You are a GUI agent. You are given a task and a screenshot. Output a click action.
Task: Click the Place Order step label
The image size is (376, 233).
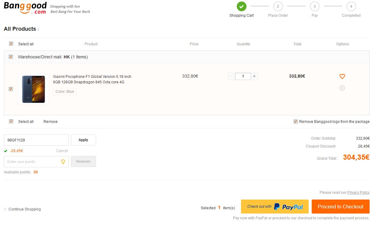click(x=278, y=16)
